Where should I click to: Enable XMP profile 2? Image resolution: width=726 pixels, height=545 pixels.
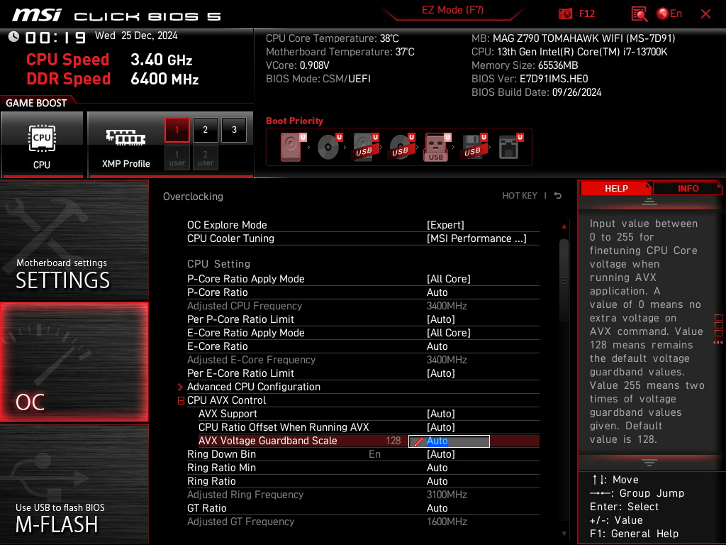pos(205,130)
